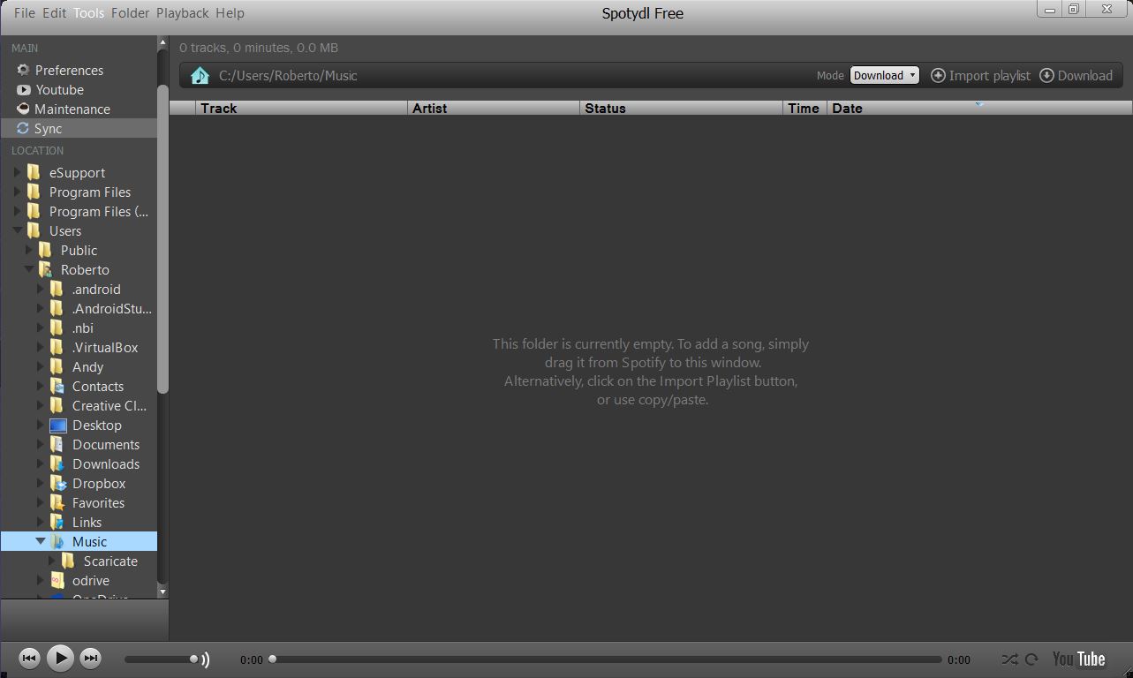Open the Edit menu
This screenshot has height=678, width=1133.
pyautogui.click(x=55, y=13)
